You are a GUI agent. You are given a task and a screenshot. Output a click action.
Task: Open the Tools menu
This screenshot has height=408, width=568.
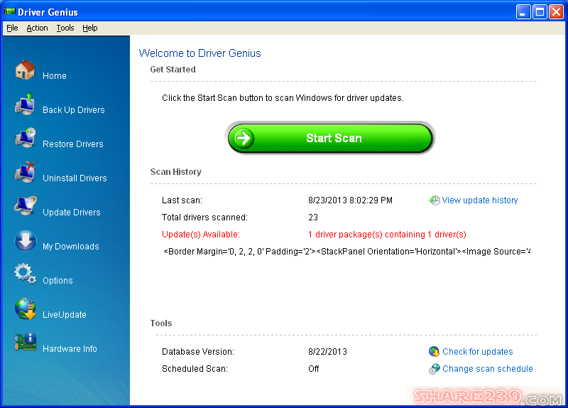coord(65,28)
